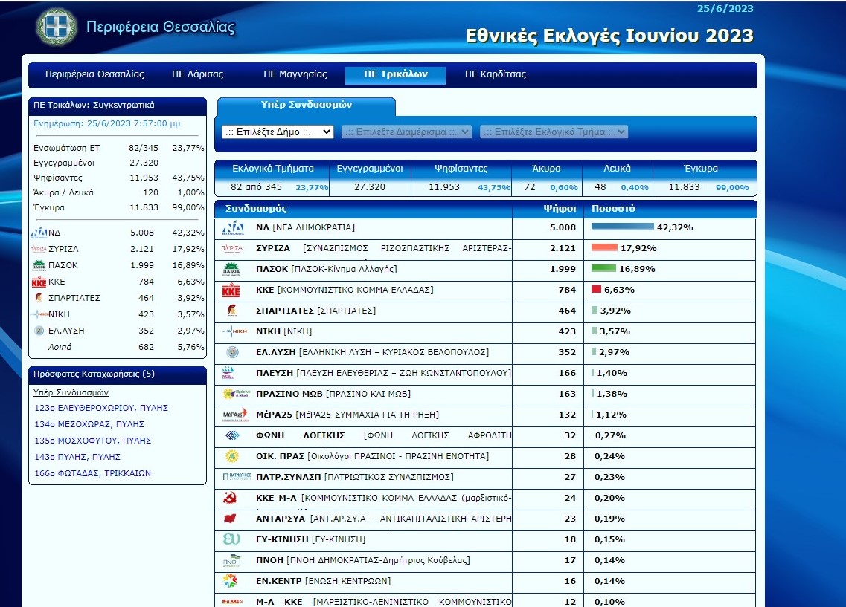Click the ΕΝ.ΚΕΝΤΡ party logo
The image size is (846, 607).
coord(231,581)
